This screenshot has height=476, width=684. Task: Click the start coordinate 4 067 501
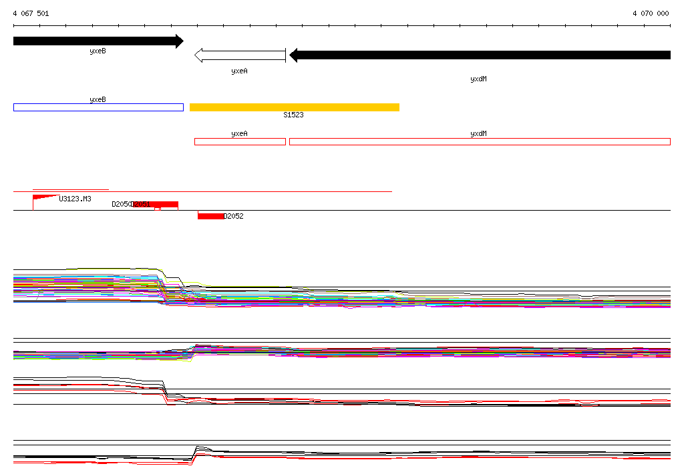point(31,13)
